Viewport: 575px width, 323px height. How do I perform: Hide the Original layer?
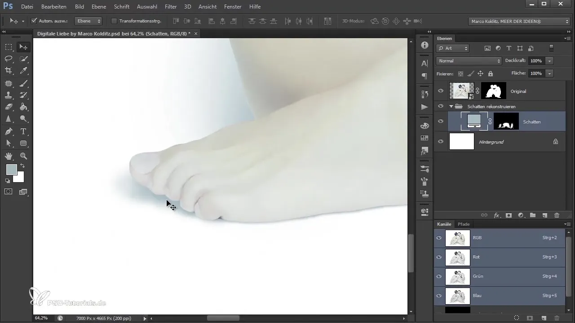pyautogui.click(x=440, y=91)
